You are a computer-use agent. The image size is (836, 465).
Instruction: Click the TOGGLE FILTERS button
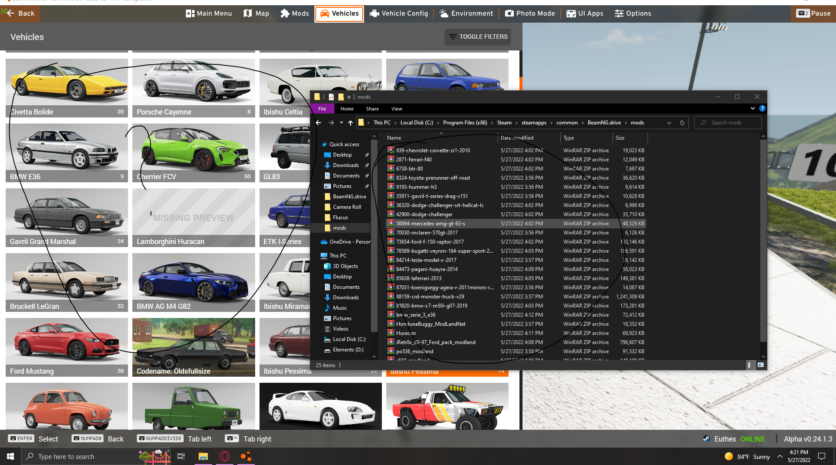pos(478,37)
